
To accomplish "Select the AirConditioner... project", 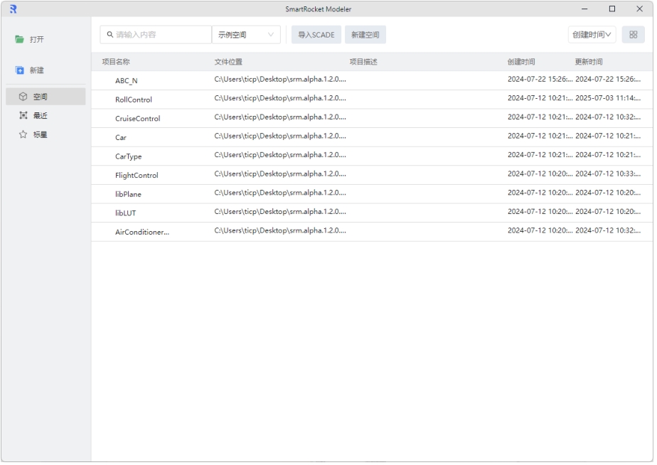I will pos(143,232).
